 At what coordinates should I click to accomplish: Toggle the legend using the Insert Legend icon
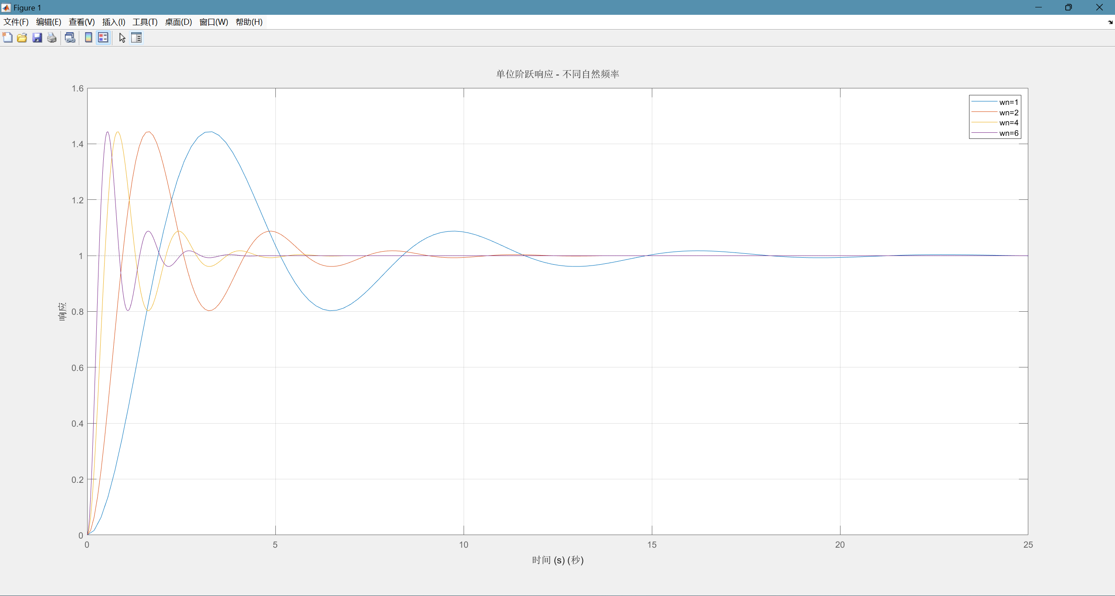tap(103, 38)
